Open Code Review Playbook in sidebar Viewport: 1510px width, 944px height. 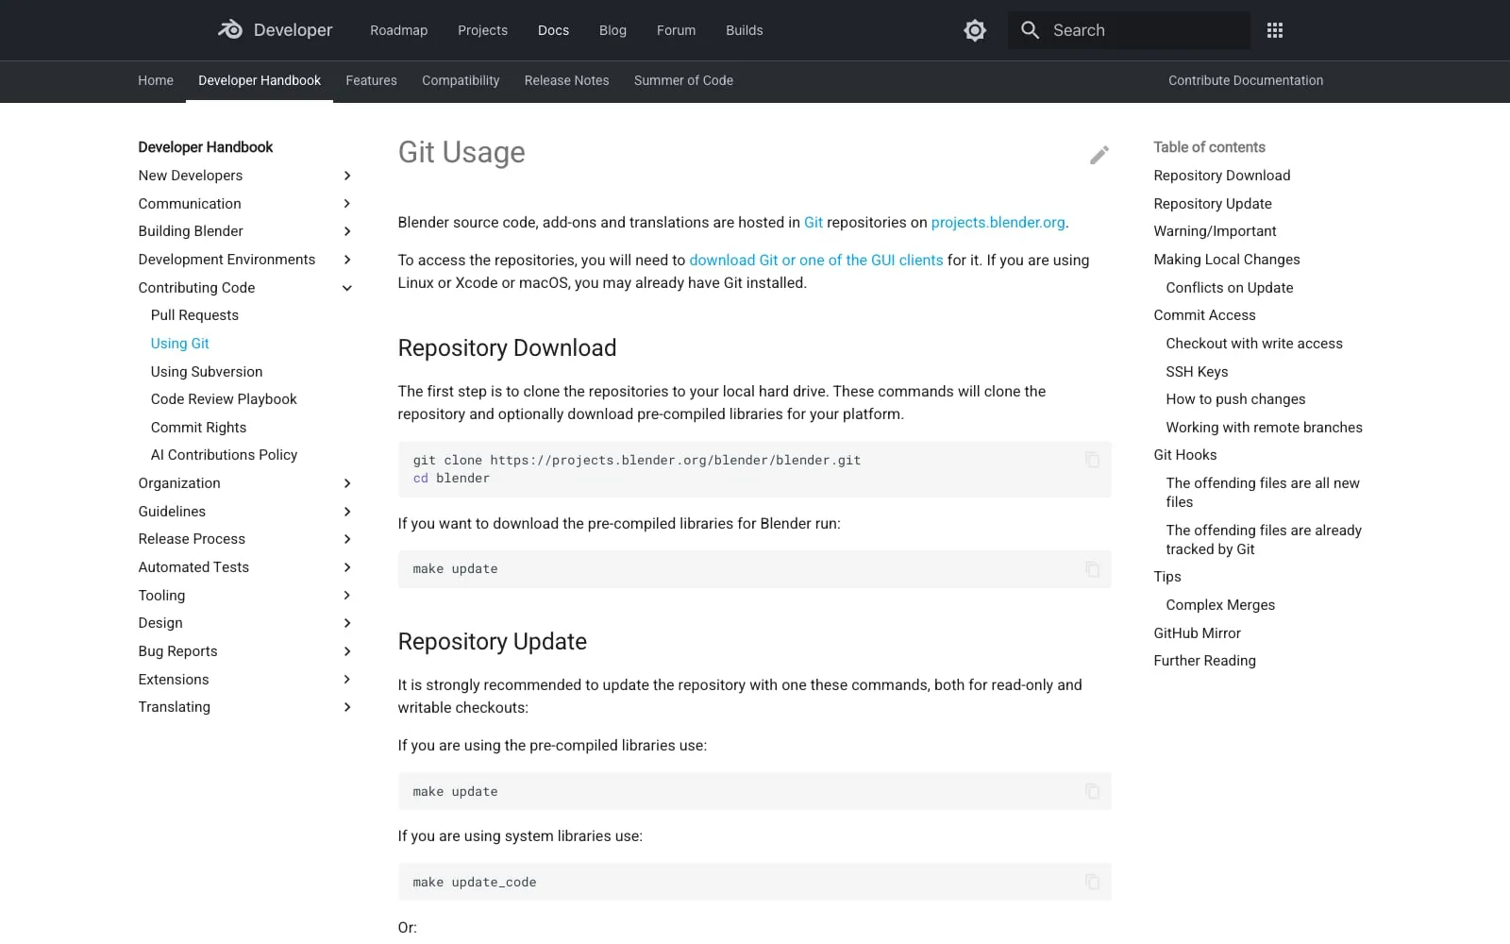(x=224, y=399)
